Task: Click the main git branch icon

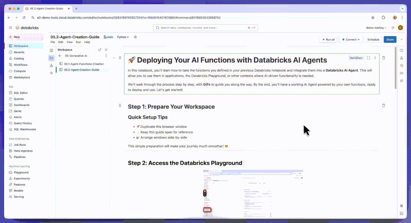Action: pos(108,37)
